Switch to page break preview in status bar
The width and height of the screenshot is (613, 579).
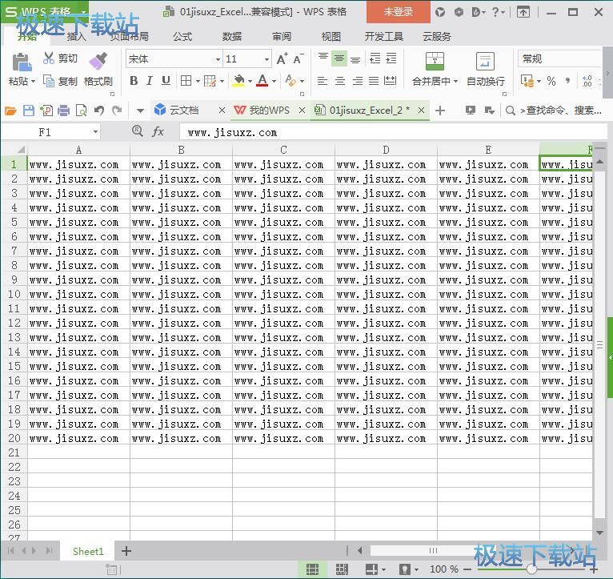[x=342, y=569]
